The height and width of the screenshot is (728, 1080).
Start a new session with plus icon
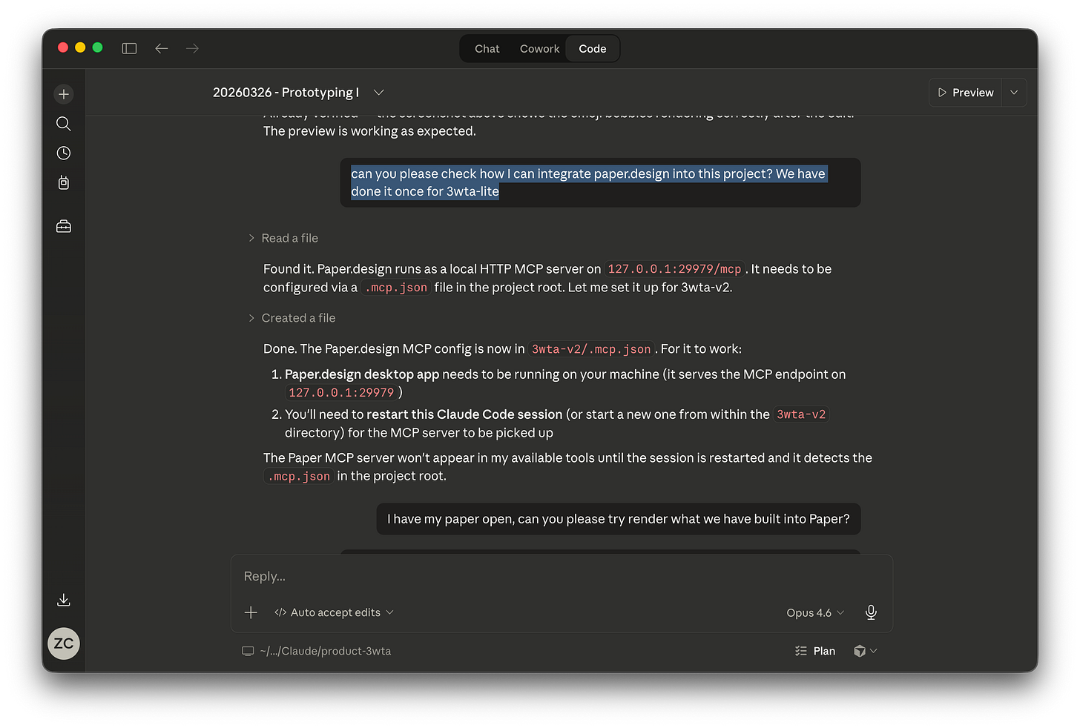pos(64,94)
